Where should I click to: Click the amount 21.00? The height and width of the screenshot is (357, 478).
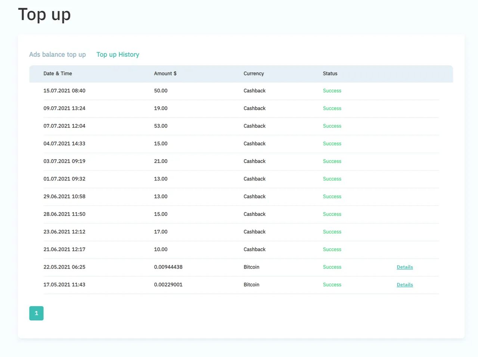[x=161, y=161]
